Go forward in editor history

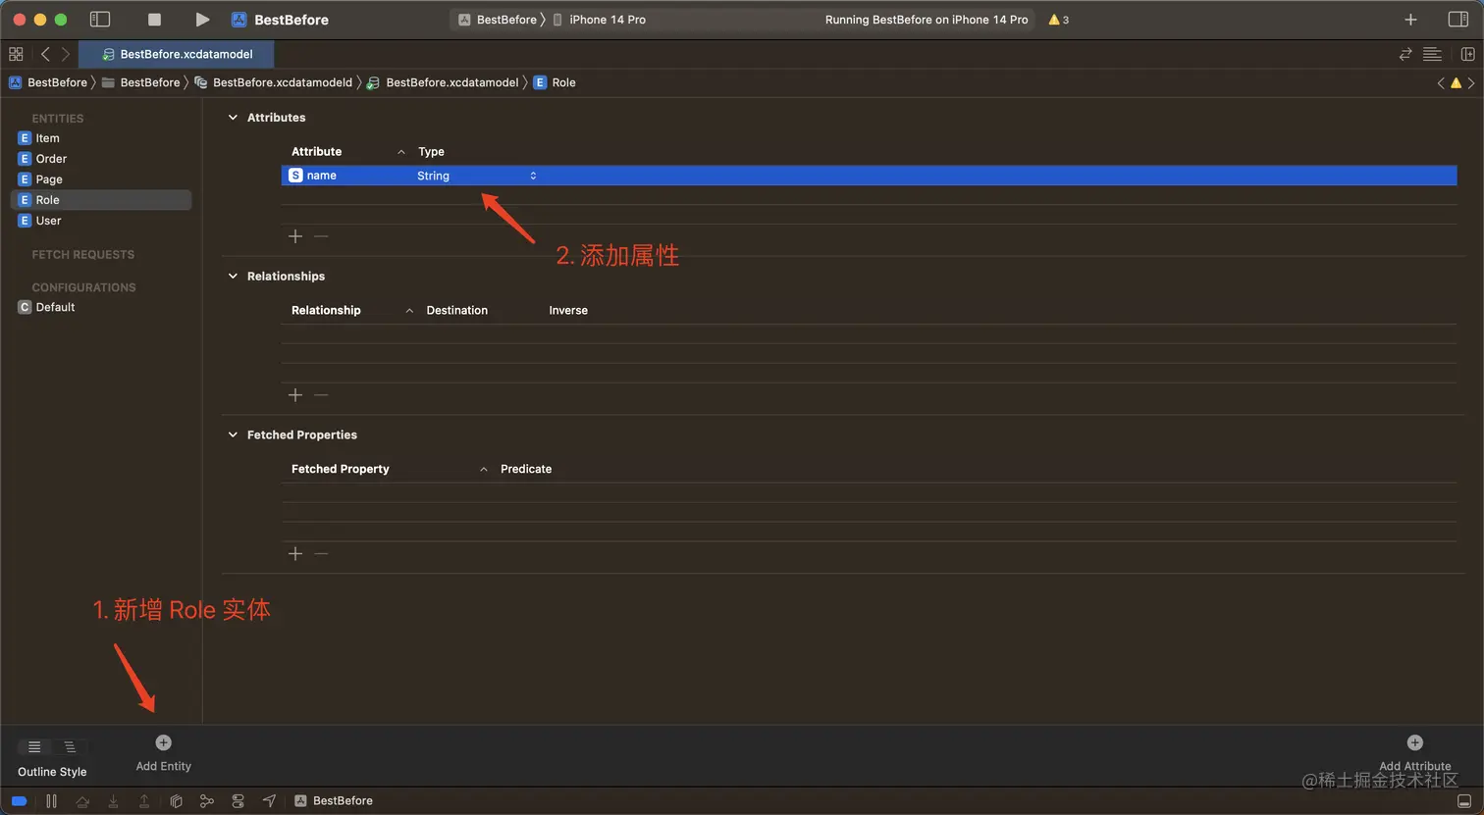pyautogui.click(x=66, y=54)
